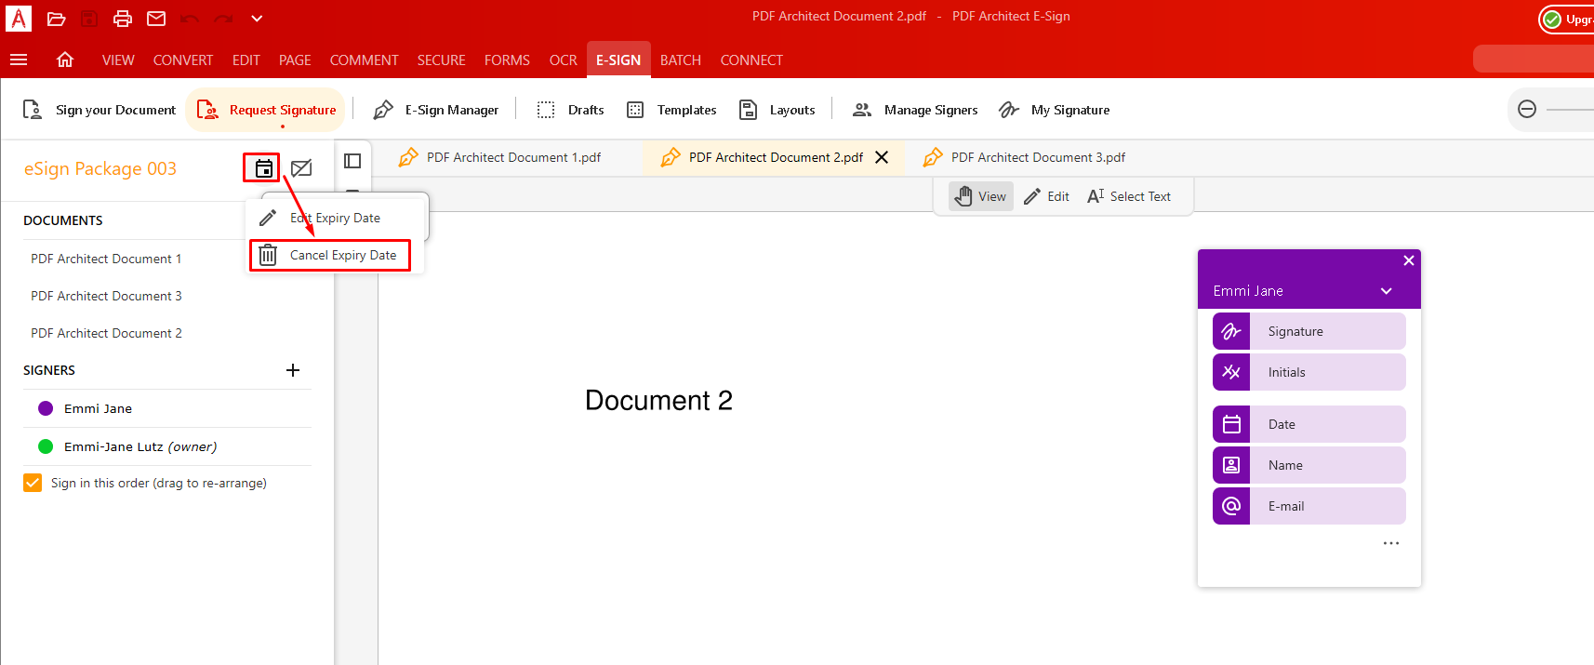Open Templates
Viewport: 1594px width, 665px height.
[671, 110]
